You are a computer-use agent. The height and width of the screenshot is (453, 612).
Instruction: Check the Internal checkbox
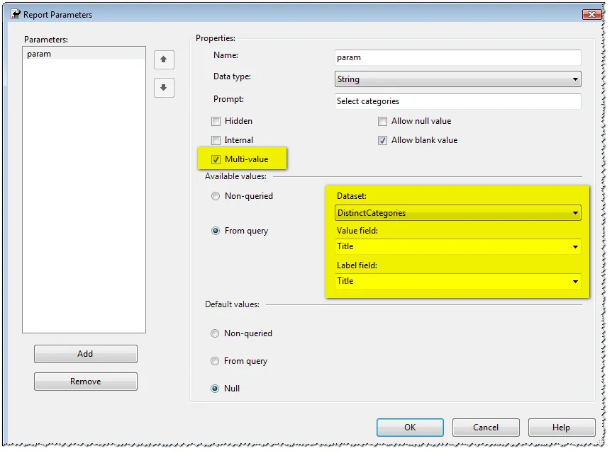(x=216, y=140)
